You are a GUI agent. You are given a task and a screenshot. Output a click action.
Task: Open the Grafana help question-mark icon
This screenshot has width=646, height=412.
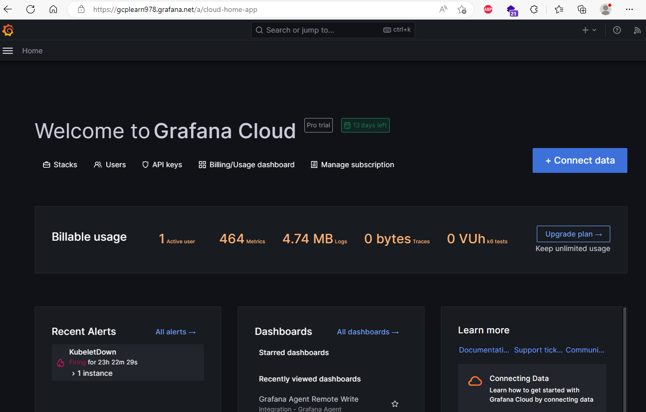pyautogui.click(x=617, y=30)
